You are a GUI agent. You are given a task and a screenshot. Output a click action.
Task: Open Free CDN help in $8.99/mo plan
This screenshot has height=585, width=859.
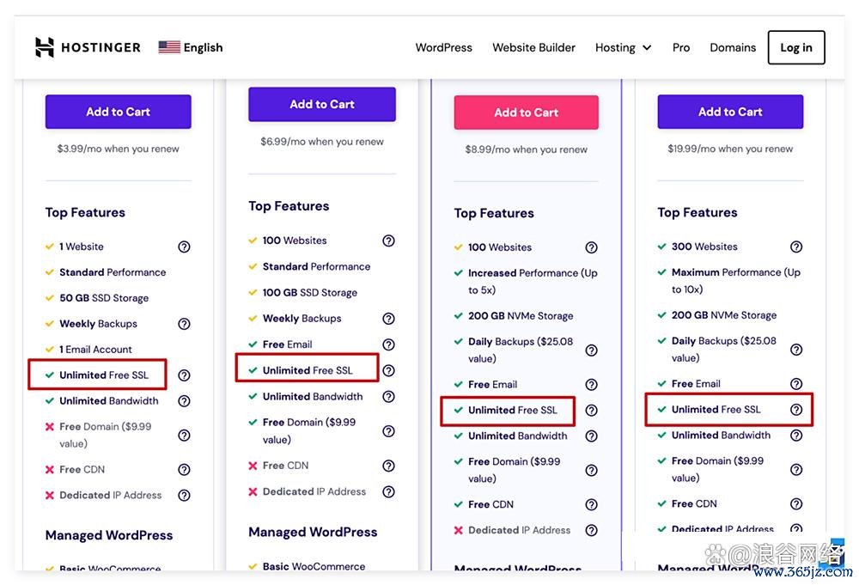[591, 504]
